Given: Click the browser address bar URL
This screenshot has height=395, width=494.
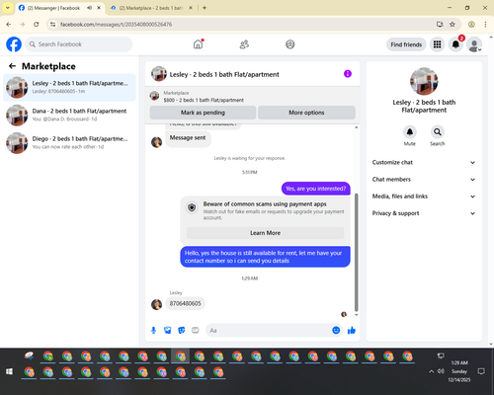Looking at the screenshot, I should pos(116,25).
